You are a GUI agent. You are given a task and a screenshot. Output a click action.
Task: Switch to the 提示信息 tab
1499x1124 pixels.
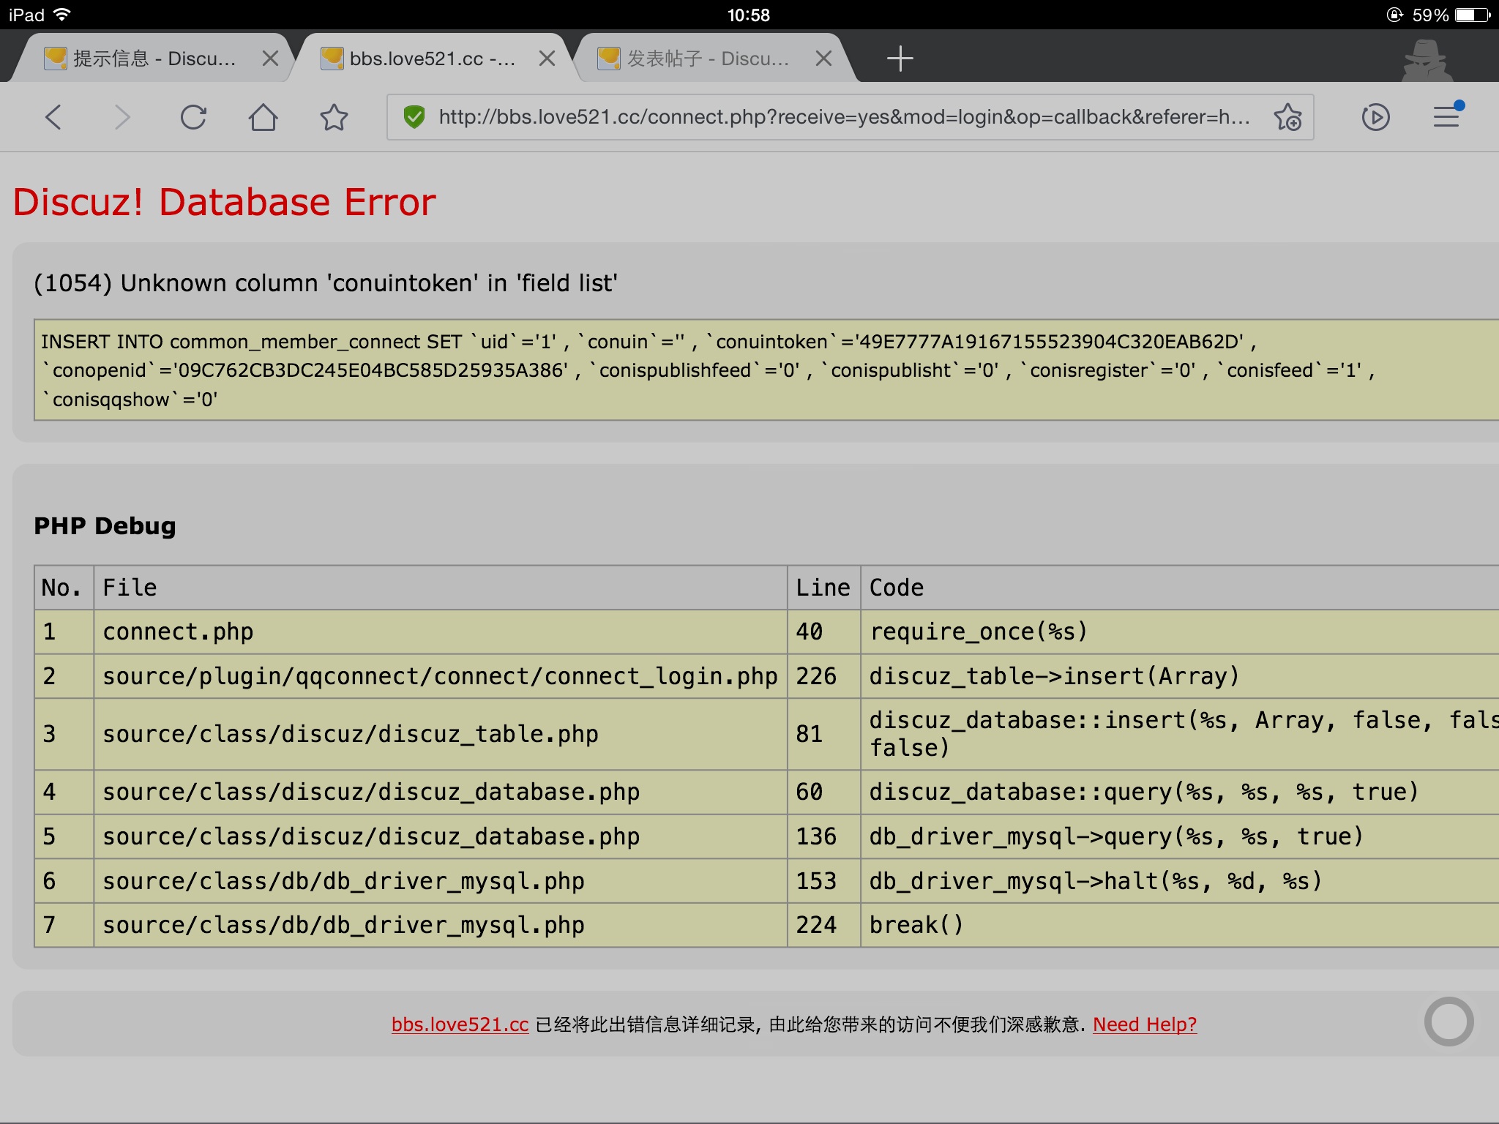(x=154, y=59)
